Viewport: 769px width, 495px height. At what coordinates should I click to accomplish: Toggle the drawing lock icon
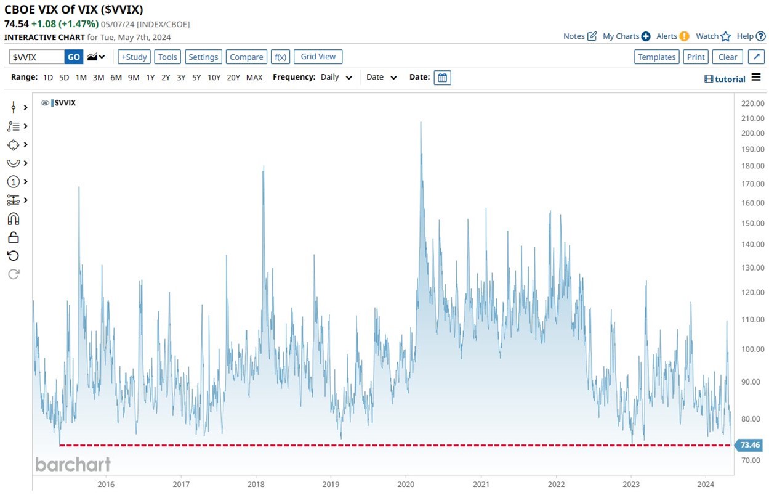(x=14, y=237)
